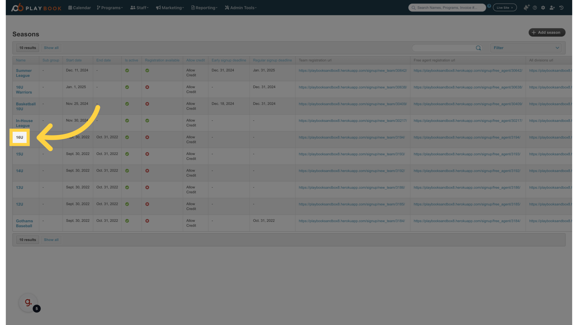Expand the Marketing dropdown menu
Viewport: 578px width, 325px height.
click(x=170, y=8)
